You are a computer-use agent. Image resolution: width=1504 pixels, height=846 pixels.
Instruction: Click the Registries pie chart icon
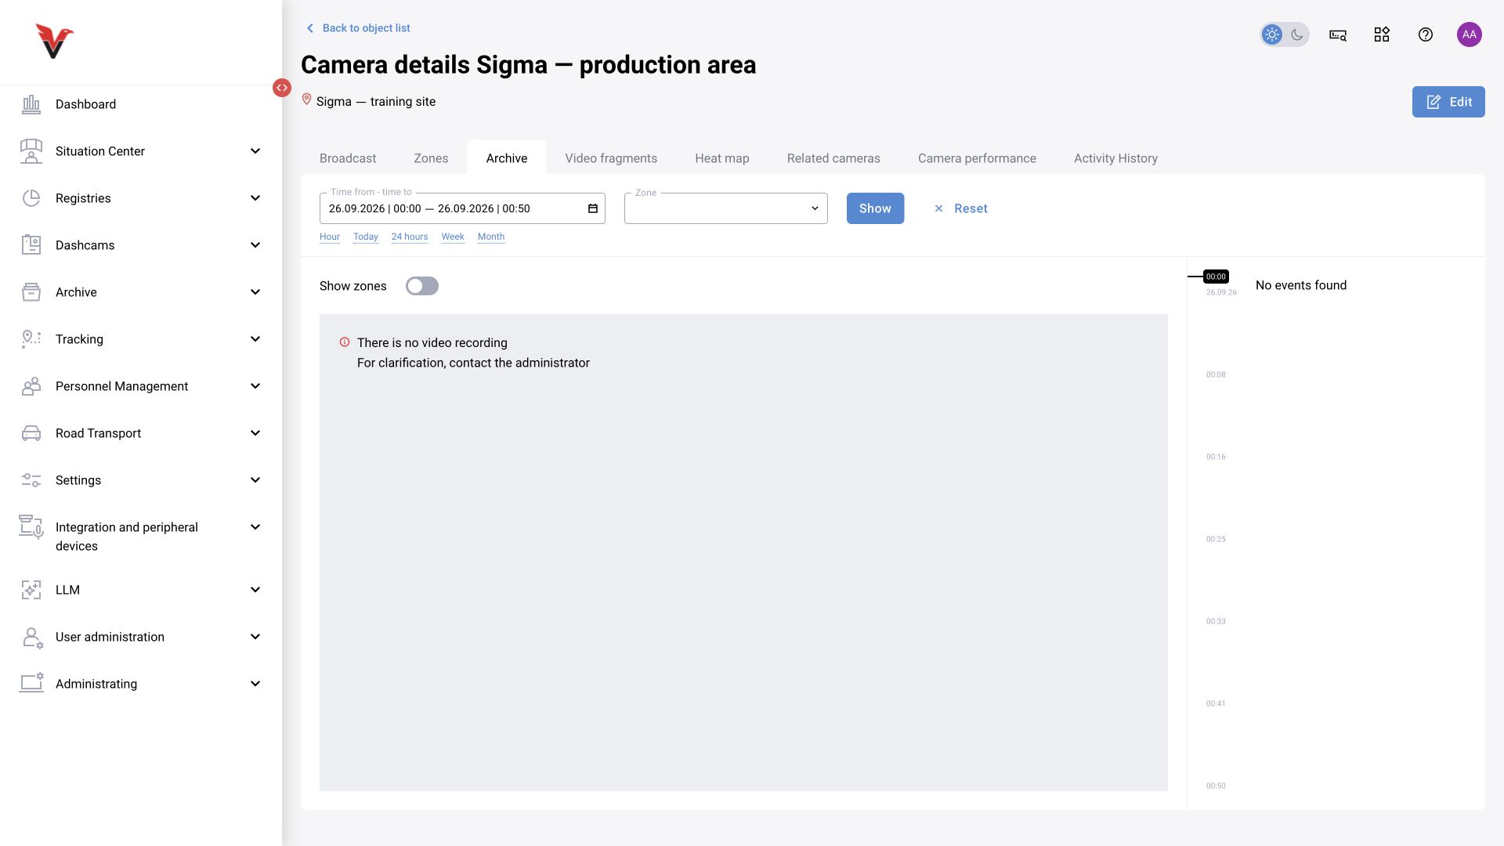tap(31, 198)
